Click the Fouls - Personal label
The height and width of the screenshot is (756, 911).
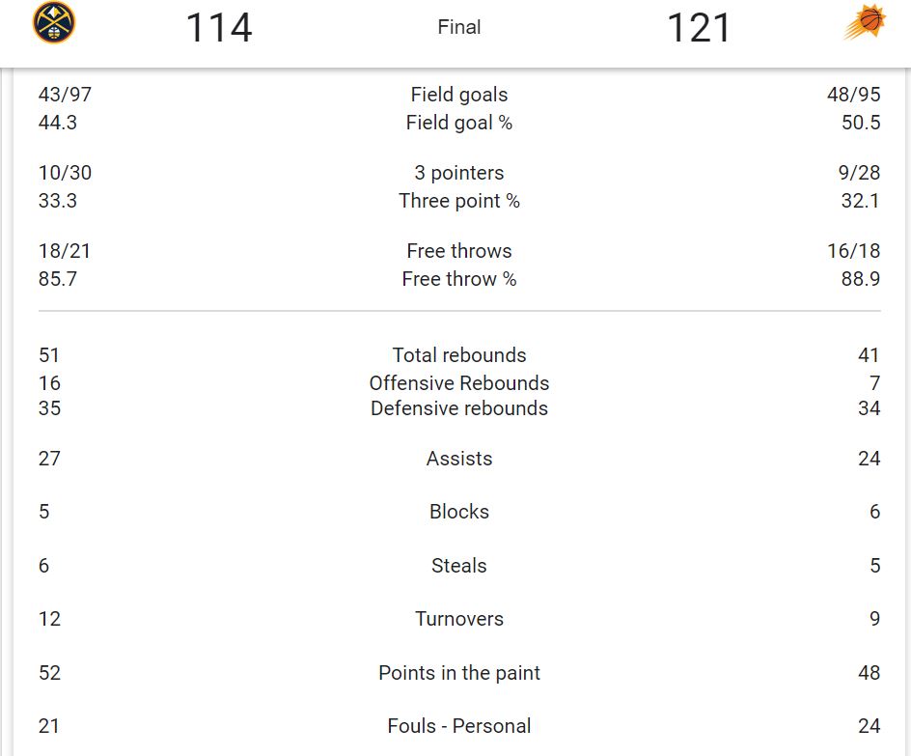459,726
